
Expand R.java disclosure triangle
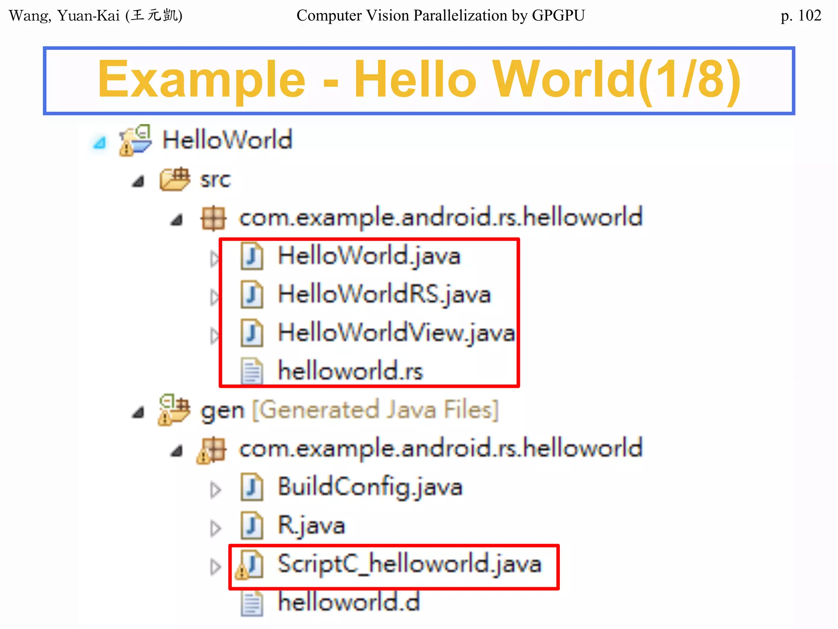pos(216,528)
